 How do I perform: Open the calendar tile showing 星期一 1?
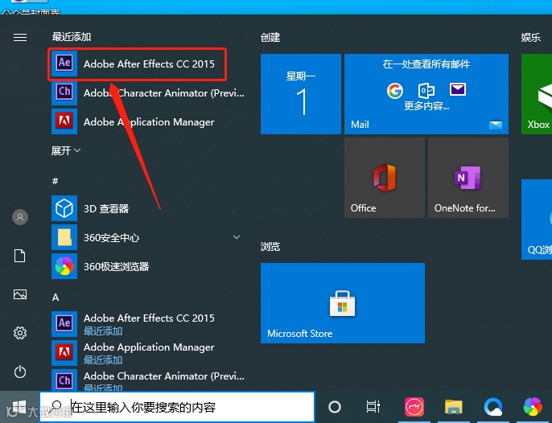[x=301, y=94]
